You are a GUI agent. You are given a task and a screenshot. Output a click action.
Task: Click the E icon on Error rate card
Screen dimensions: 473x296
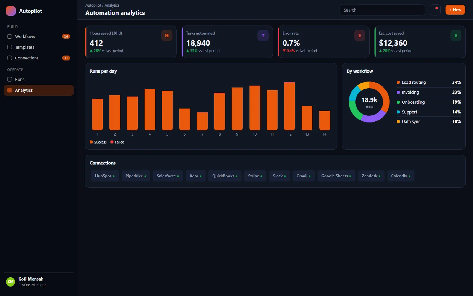tap(359, 36)
